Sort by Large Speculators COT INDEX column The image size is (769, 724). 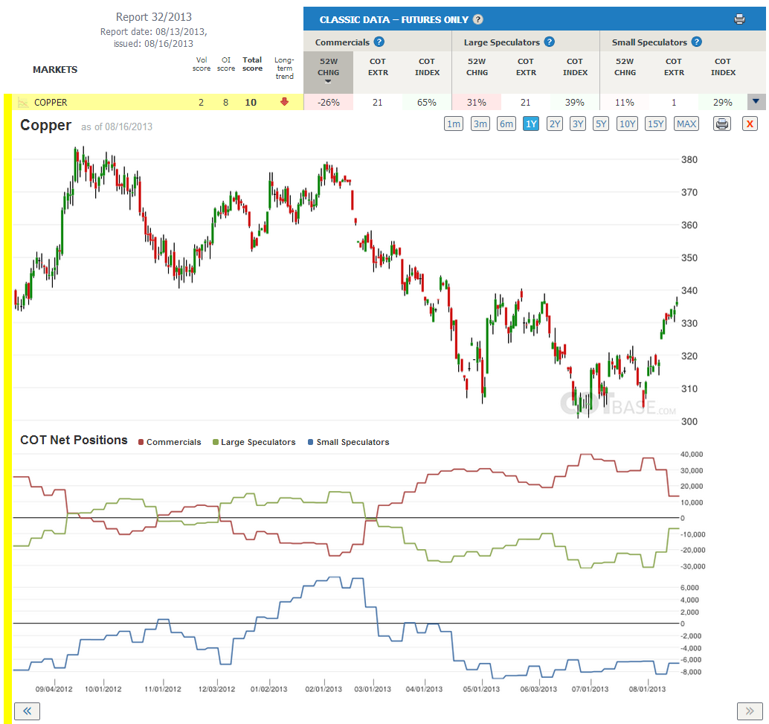(575, 67)
